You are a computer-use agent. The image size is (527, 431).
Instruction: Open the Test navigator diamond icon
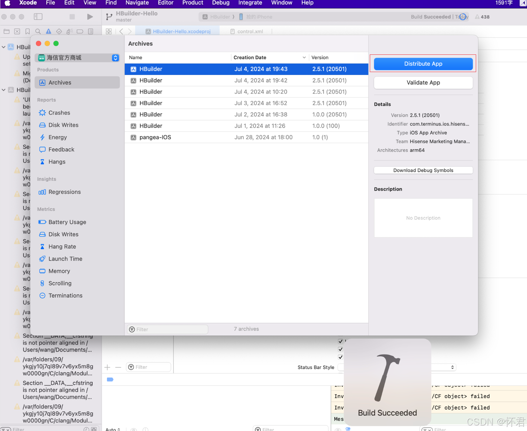[x=59, y=31]
